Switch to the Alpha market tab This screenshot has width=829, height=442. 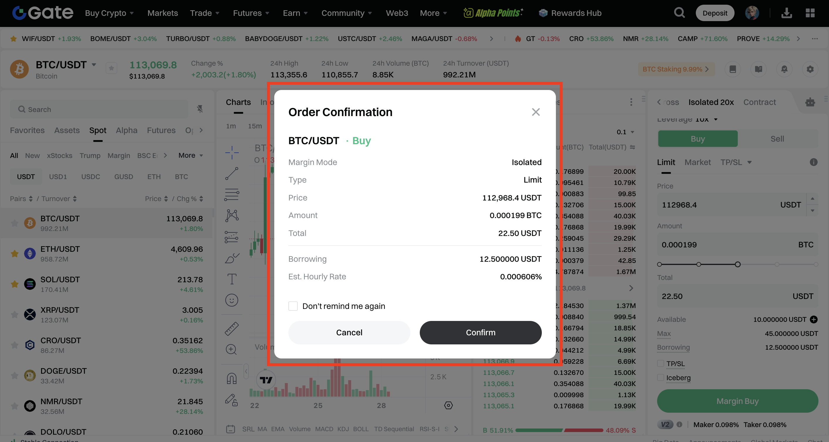[x=126, y=130]
